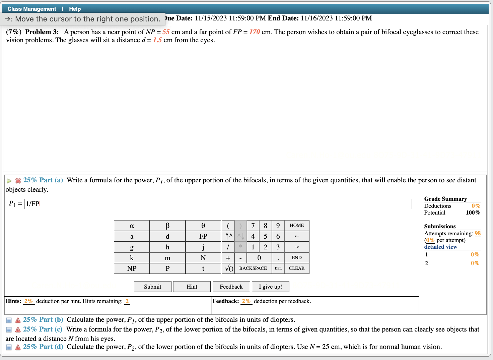This screenshot has height=360, width=493.
Task: Insert variable j from keypad
Action: point(203,247)
